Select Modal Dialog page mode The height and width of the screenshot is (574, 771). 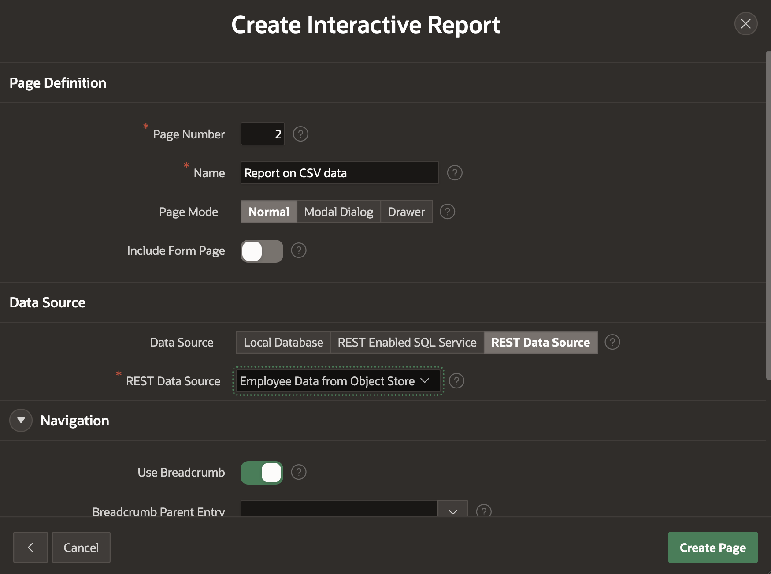[338, 212]
